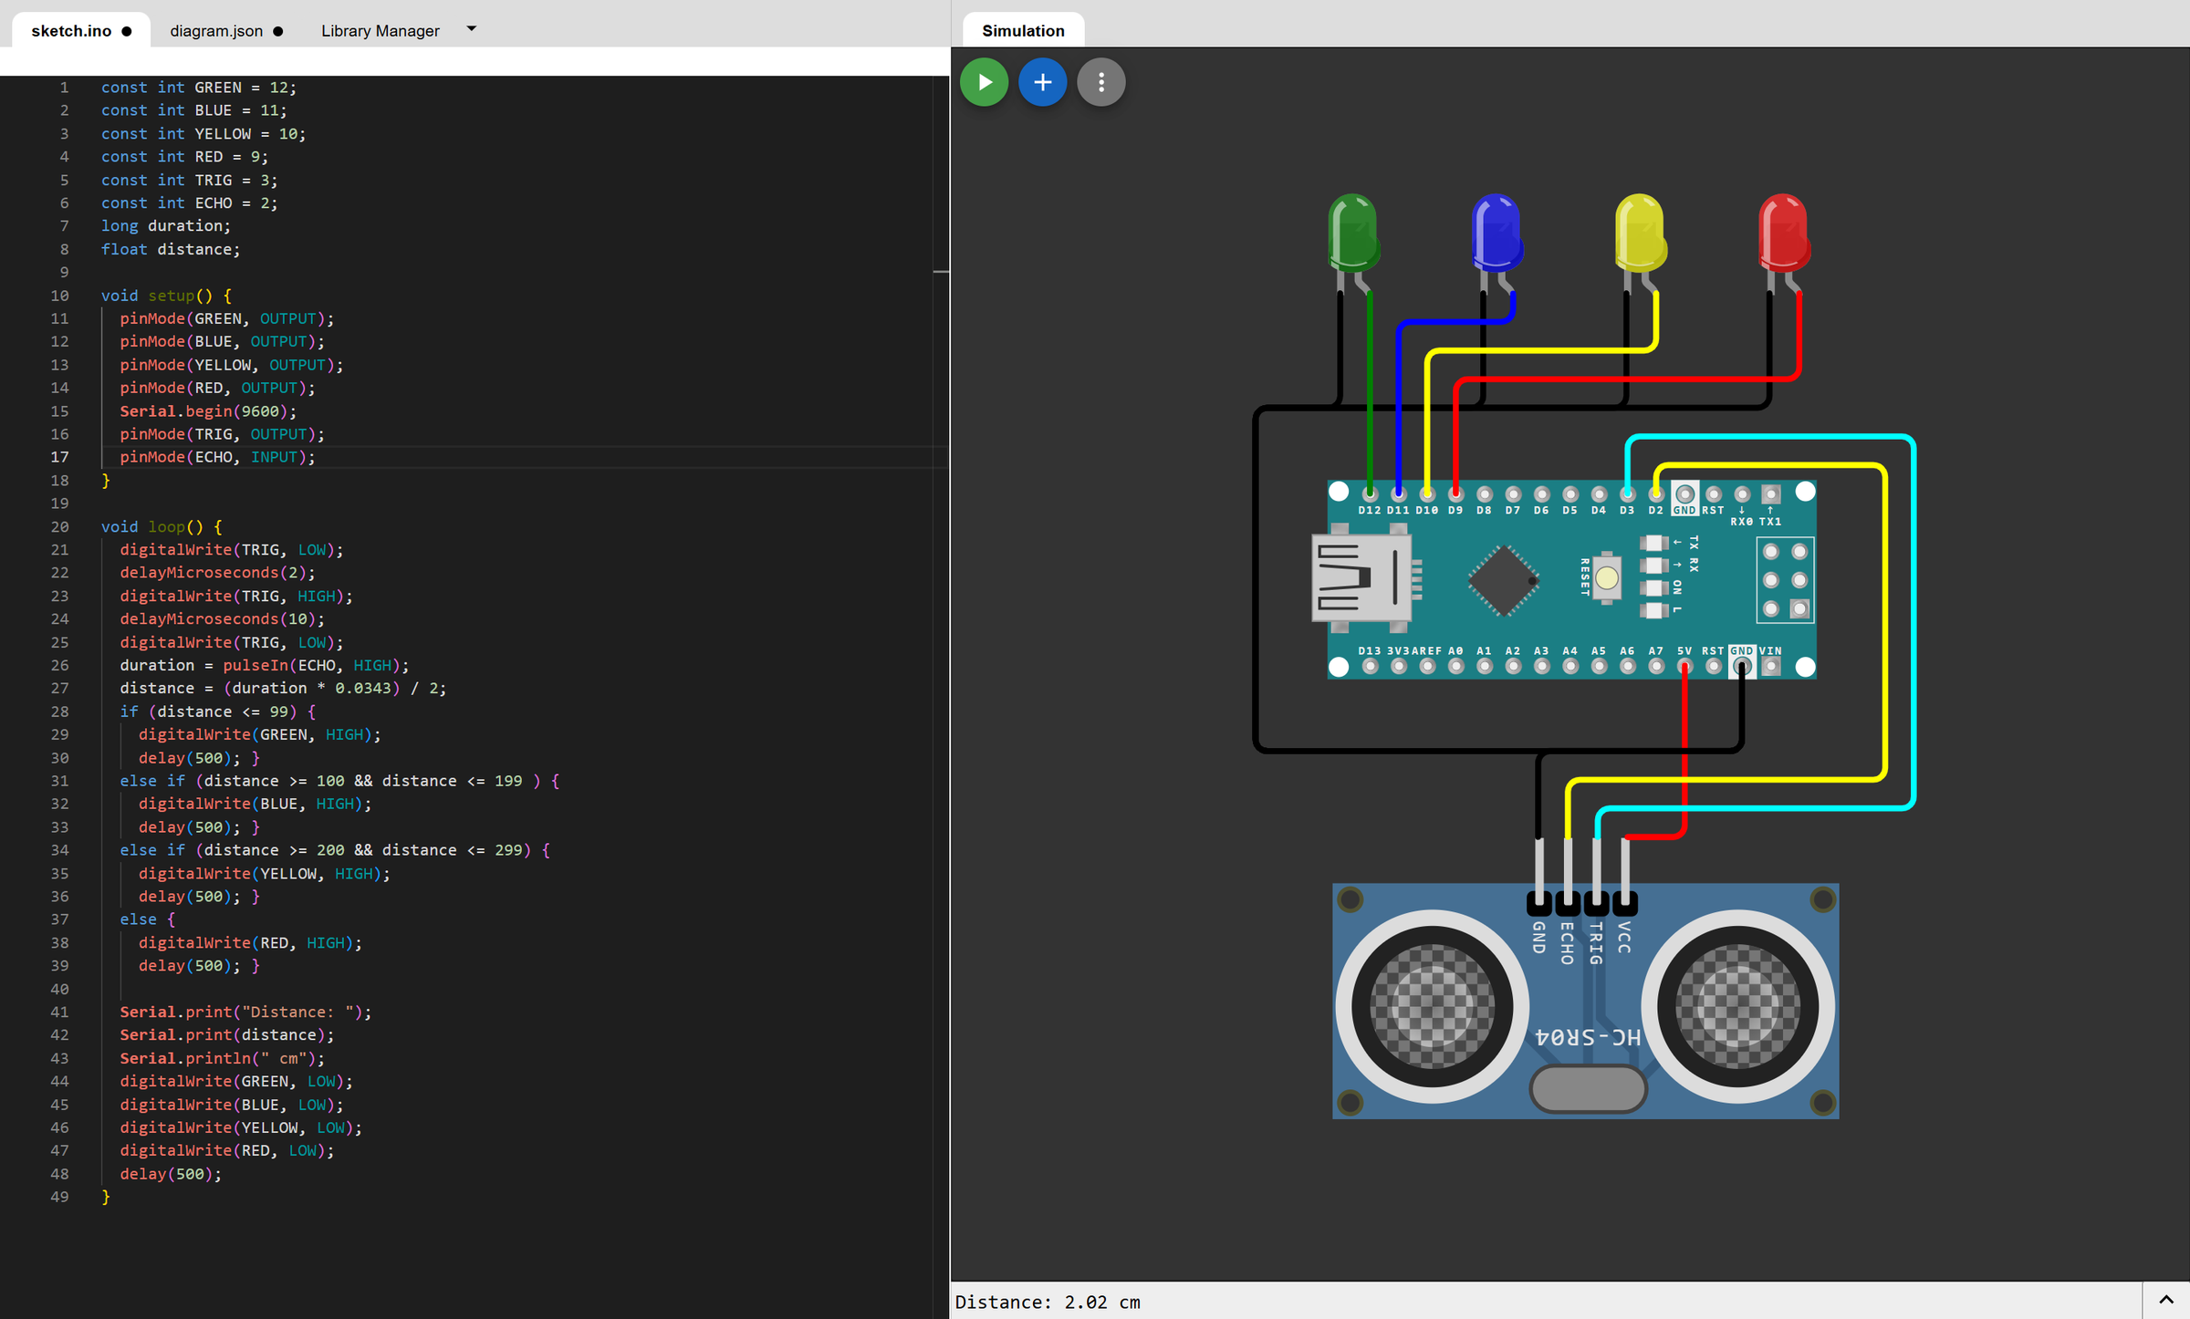The width and height of the screenshot is (2190, 1319).
Task: Click the serial output Distance text
Action: coord(1047,1302)
